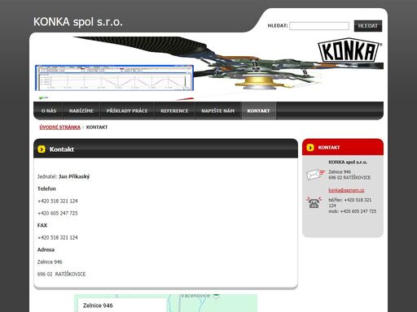The image size is (417, 312).
Task: Click the chart screenshot thumbnail in banner
Action: pos(114,78)
